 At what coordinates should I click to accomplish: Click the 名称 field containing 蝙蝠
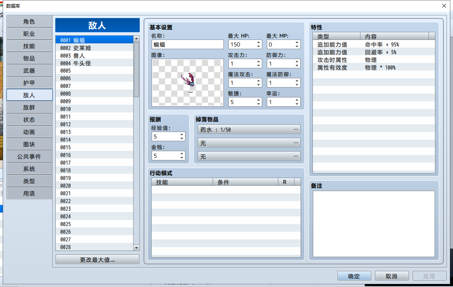pos(187,45)
